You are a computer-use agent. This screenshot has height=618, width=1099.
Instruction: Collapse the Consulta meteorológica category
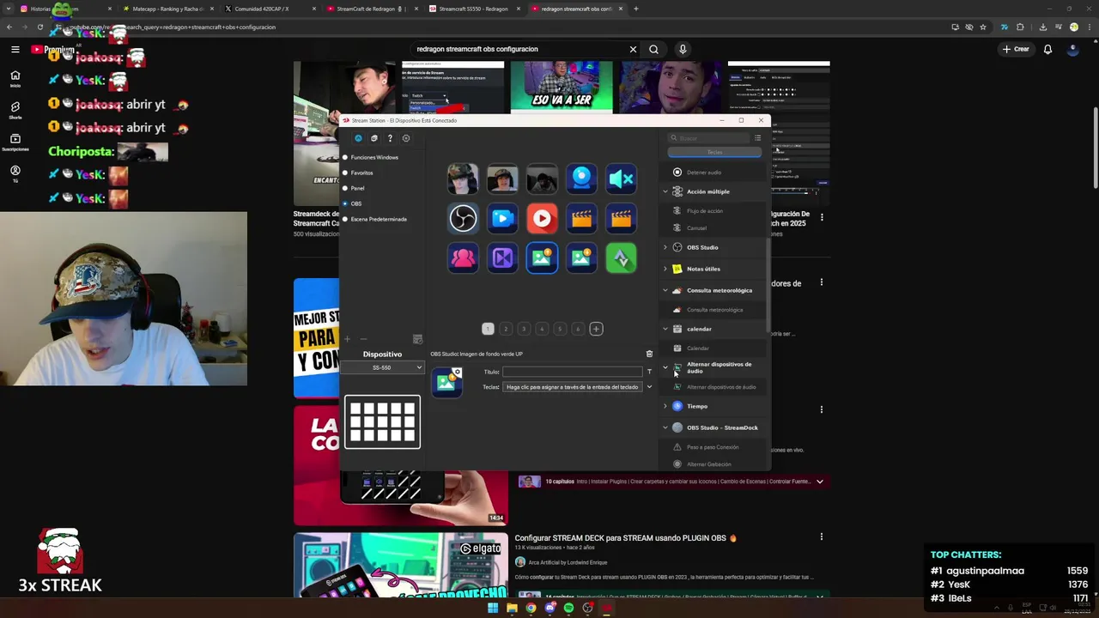coord(665,290)
